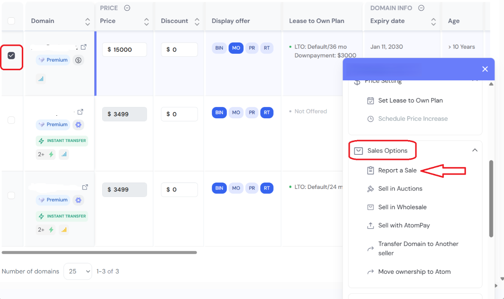Toggle the select-all header checkbox
The width and height of the screenshot is (504, 299).
[x=11, y=21]
